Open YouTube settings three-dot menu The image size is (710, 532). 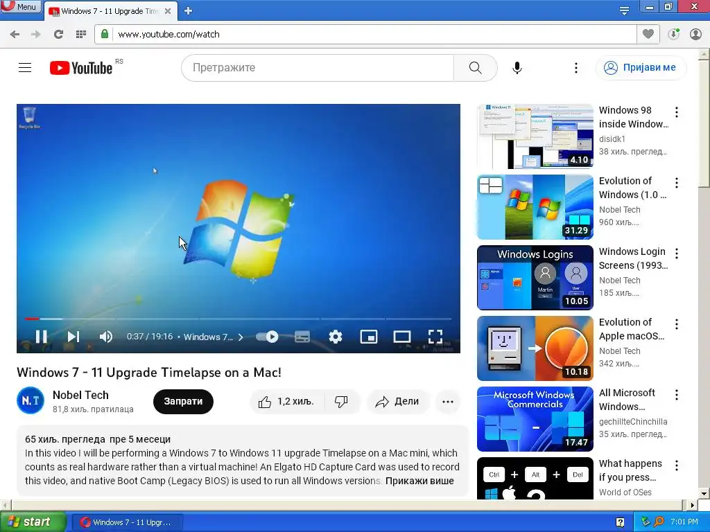coord(576,68)
